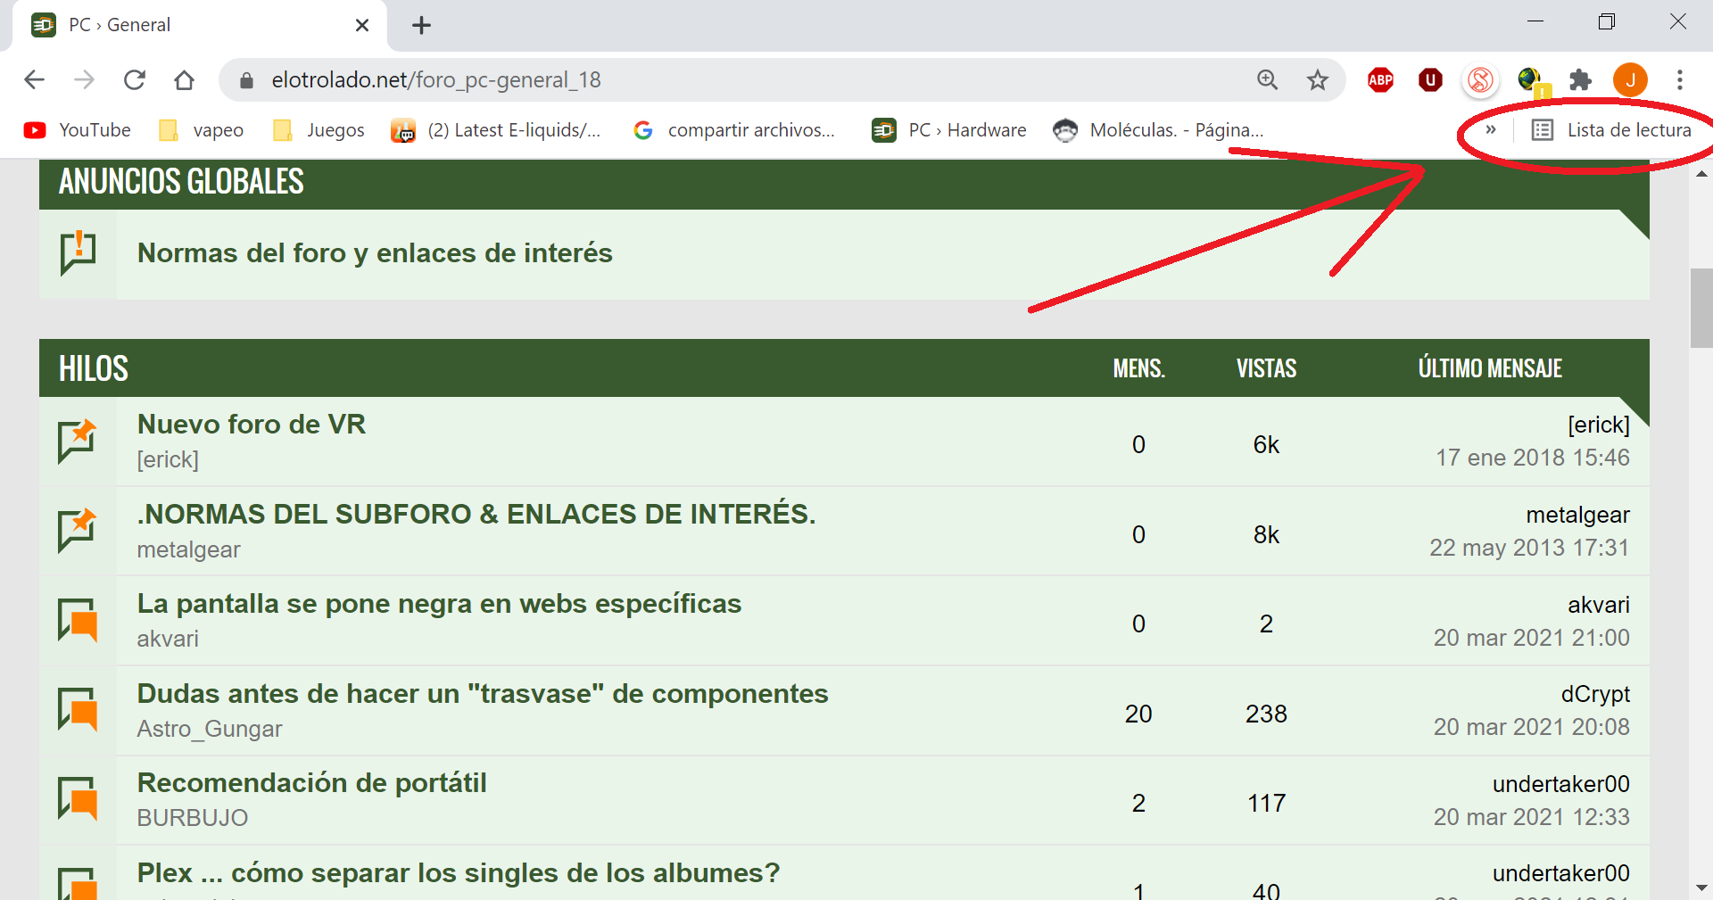Open thread 'Recomendación de portátil'
This screenshot has width=1713, height=900.
(311, 783)
